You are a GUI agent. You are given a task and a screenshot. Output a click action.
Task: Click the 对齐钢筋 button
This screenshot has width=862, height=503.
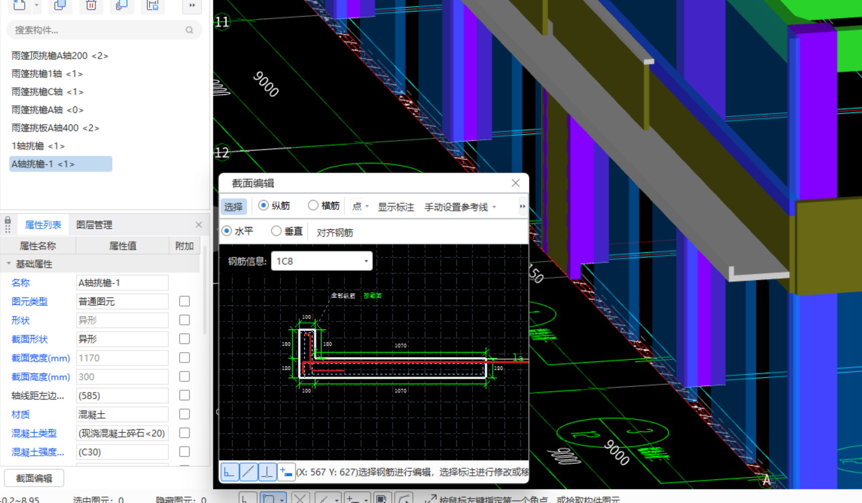pos(334,233)
